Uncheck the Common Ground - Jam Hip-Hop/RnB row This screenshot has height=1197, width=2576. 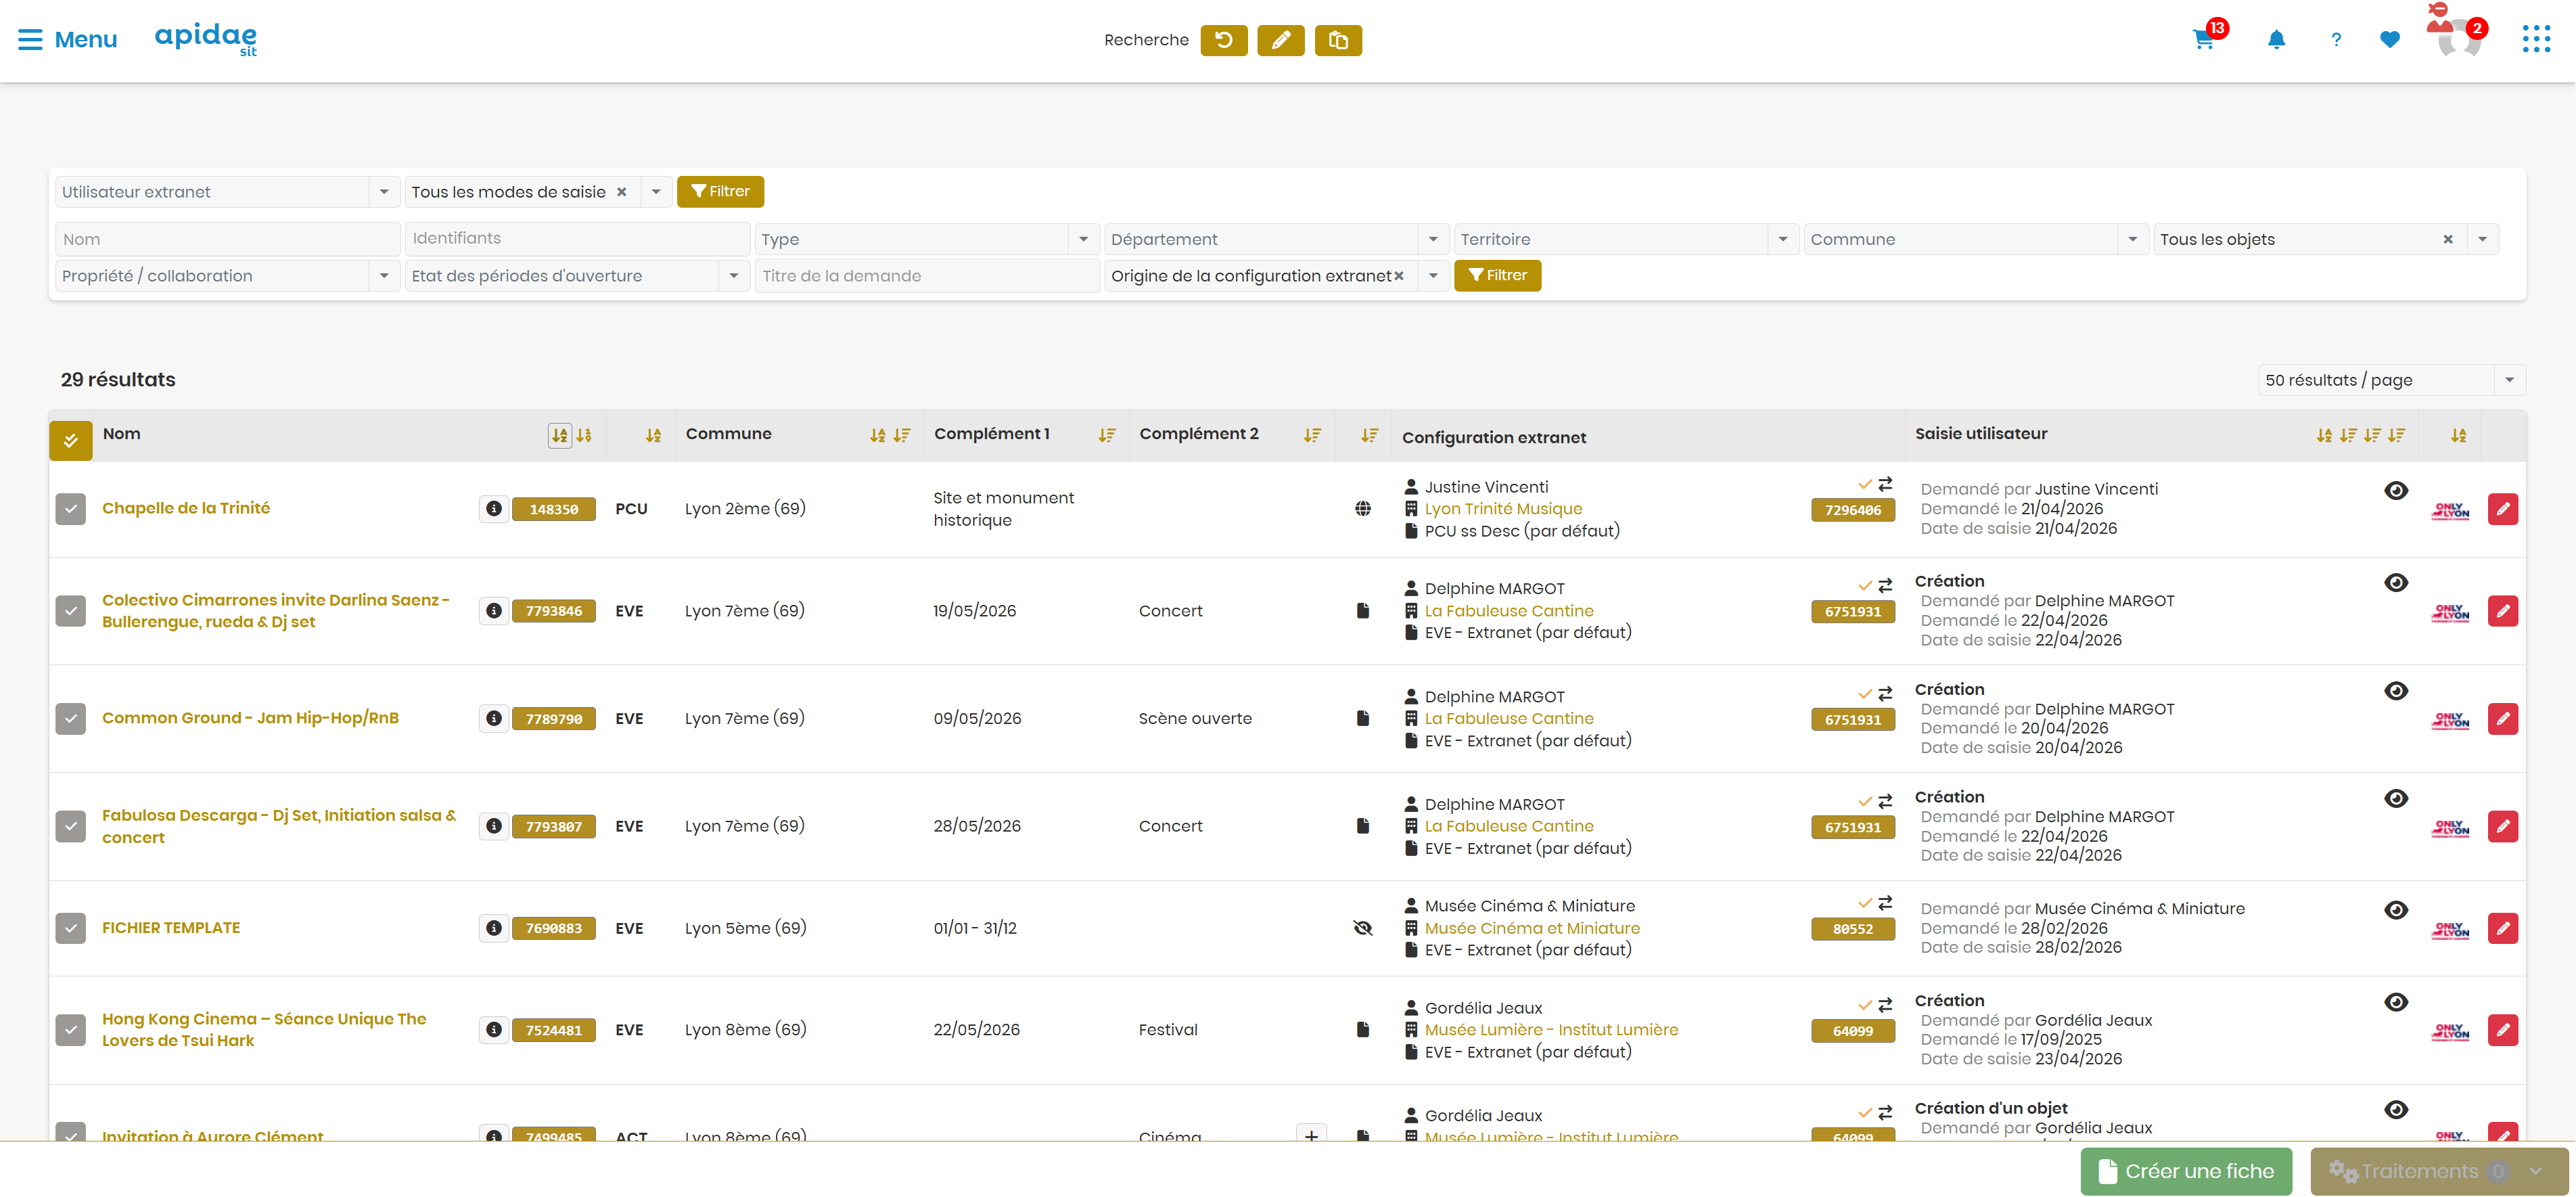[71, 718]
